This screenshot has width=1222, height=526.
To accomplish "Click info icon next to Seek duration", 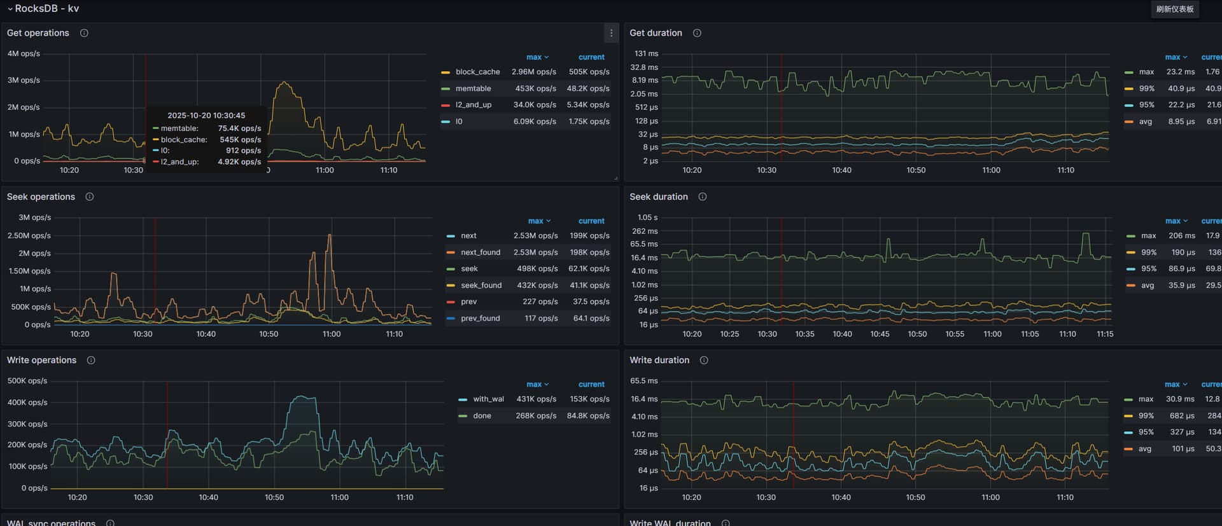I will coord(703,197).
